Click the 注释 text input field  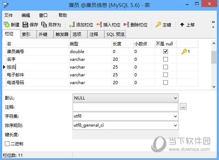[125, 107]
